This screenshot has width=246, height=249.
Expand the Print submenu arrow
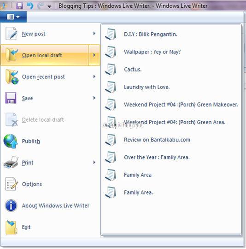(94, 162)
